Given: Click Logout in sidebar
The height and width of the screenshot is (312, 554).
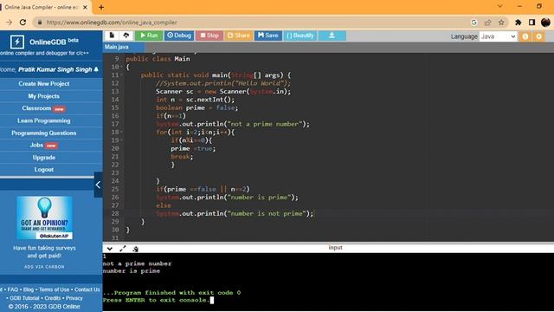Looking at the screenshot, I should (44, 170).
